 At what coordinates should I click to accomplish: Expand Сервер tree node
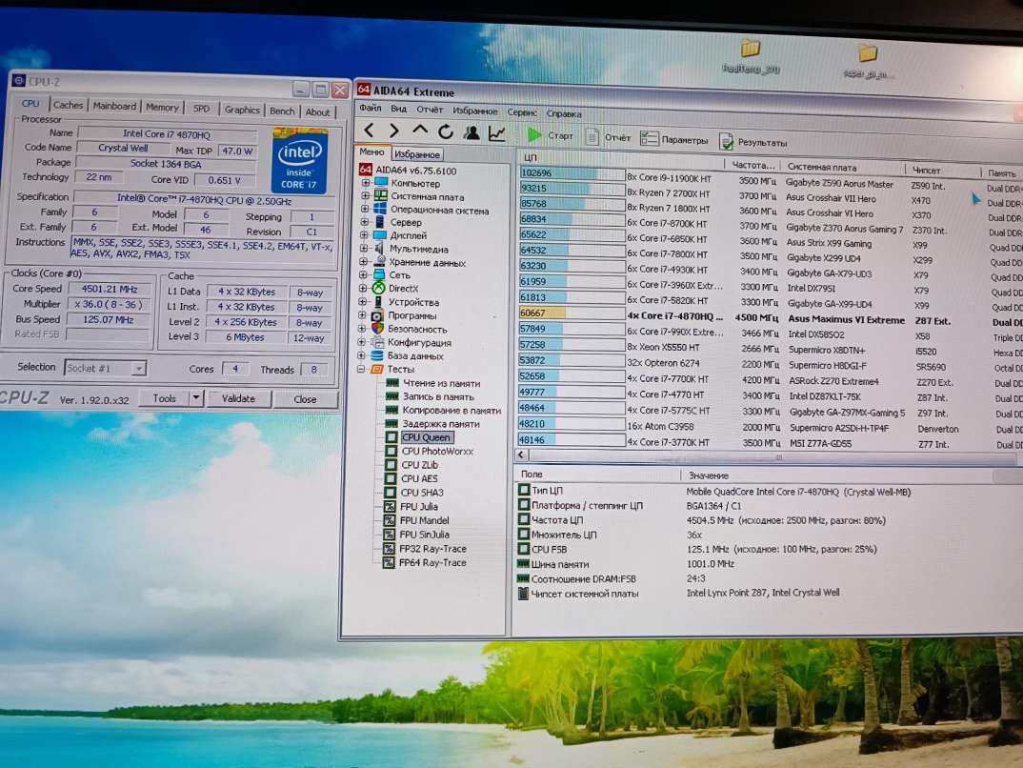366,222
